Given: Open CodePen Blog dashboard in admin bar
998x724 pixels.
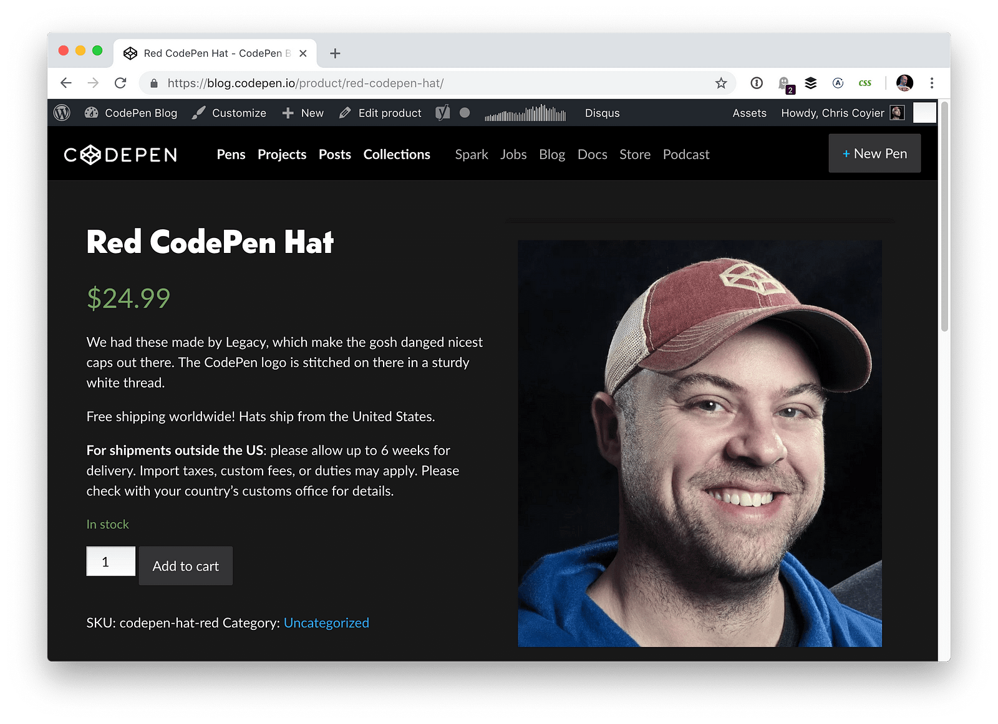Looking at the screenshot, I should coord(131,113).
